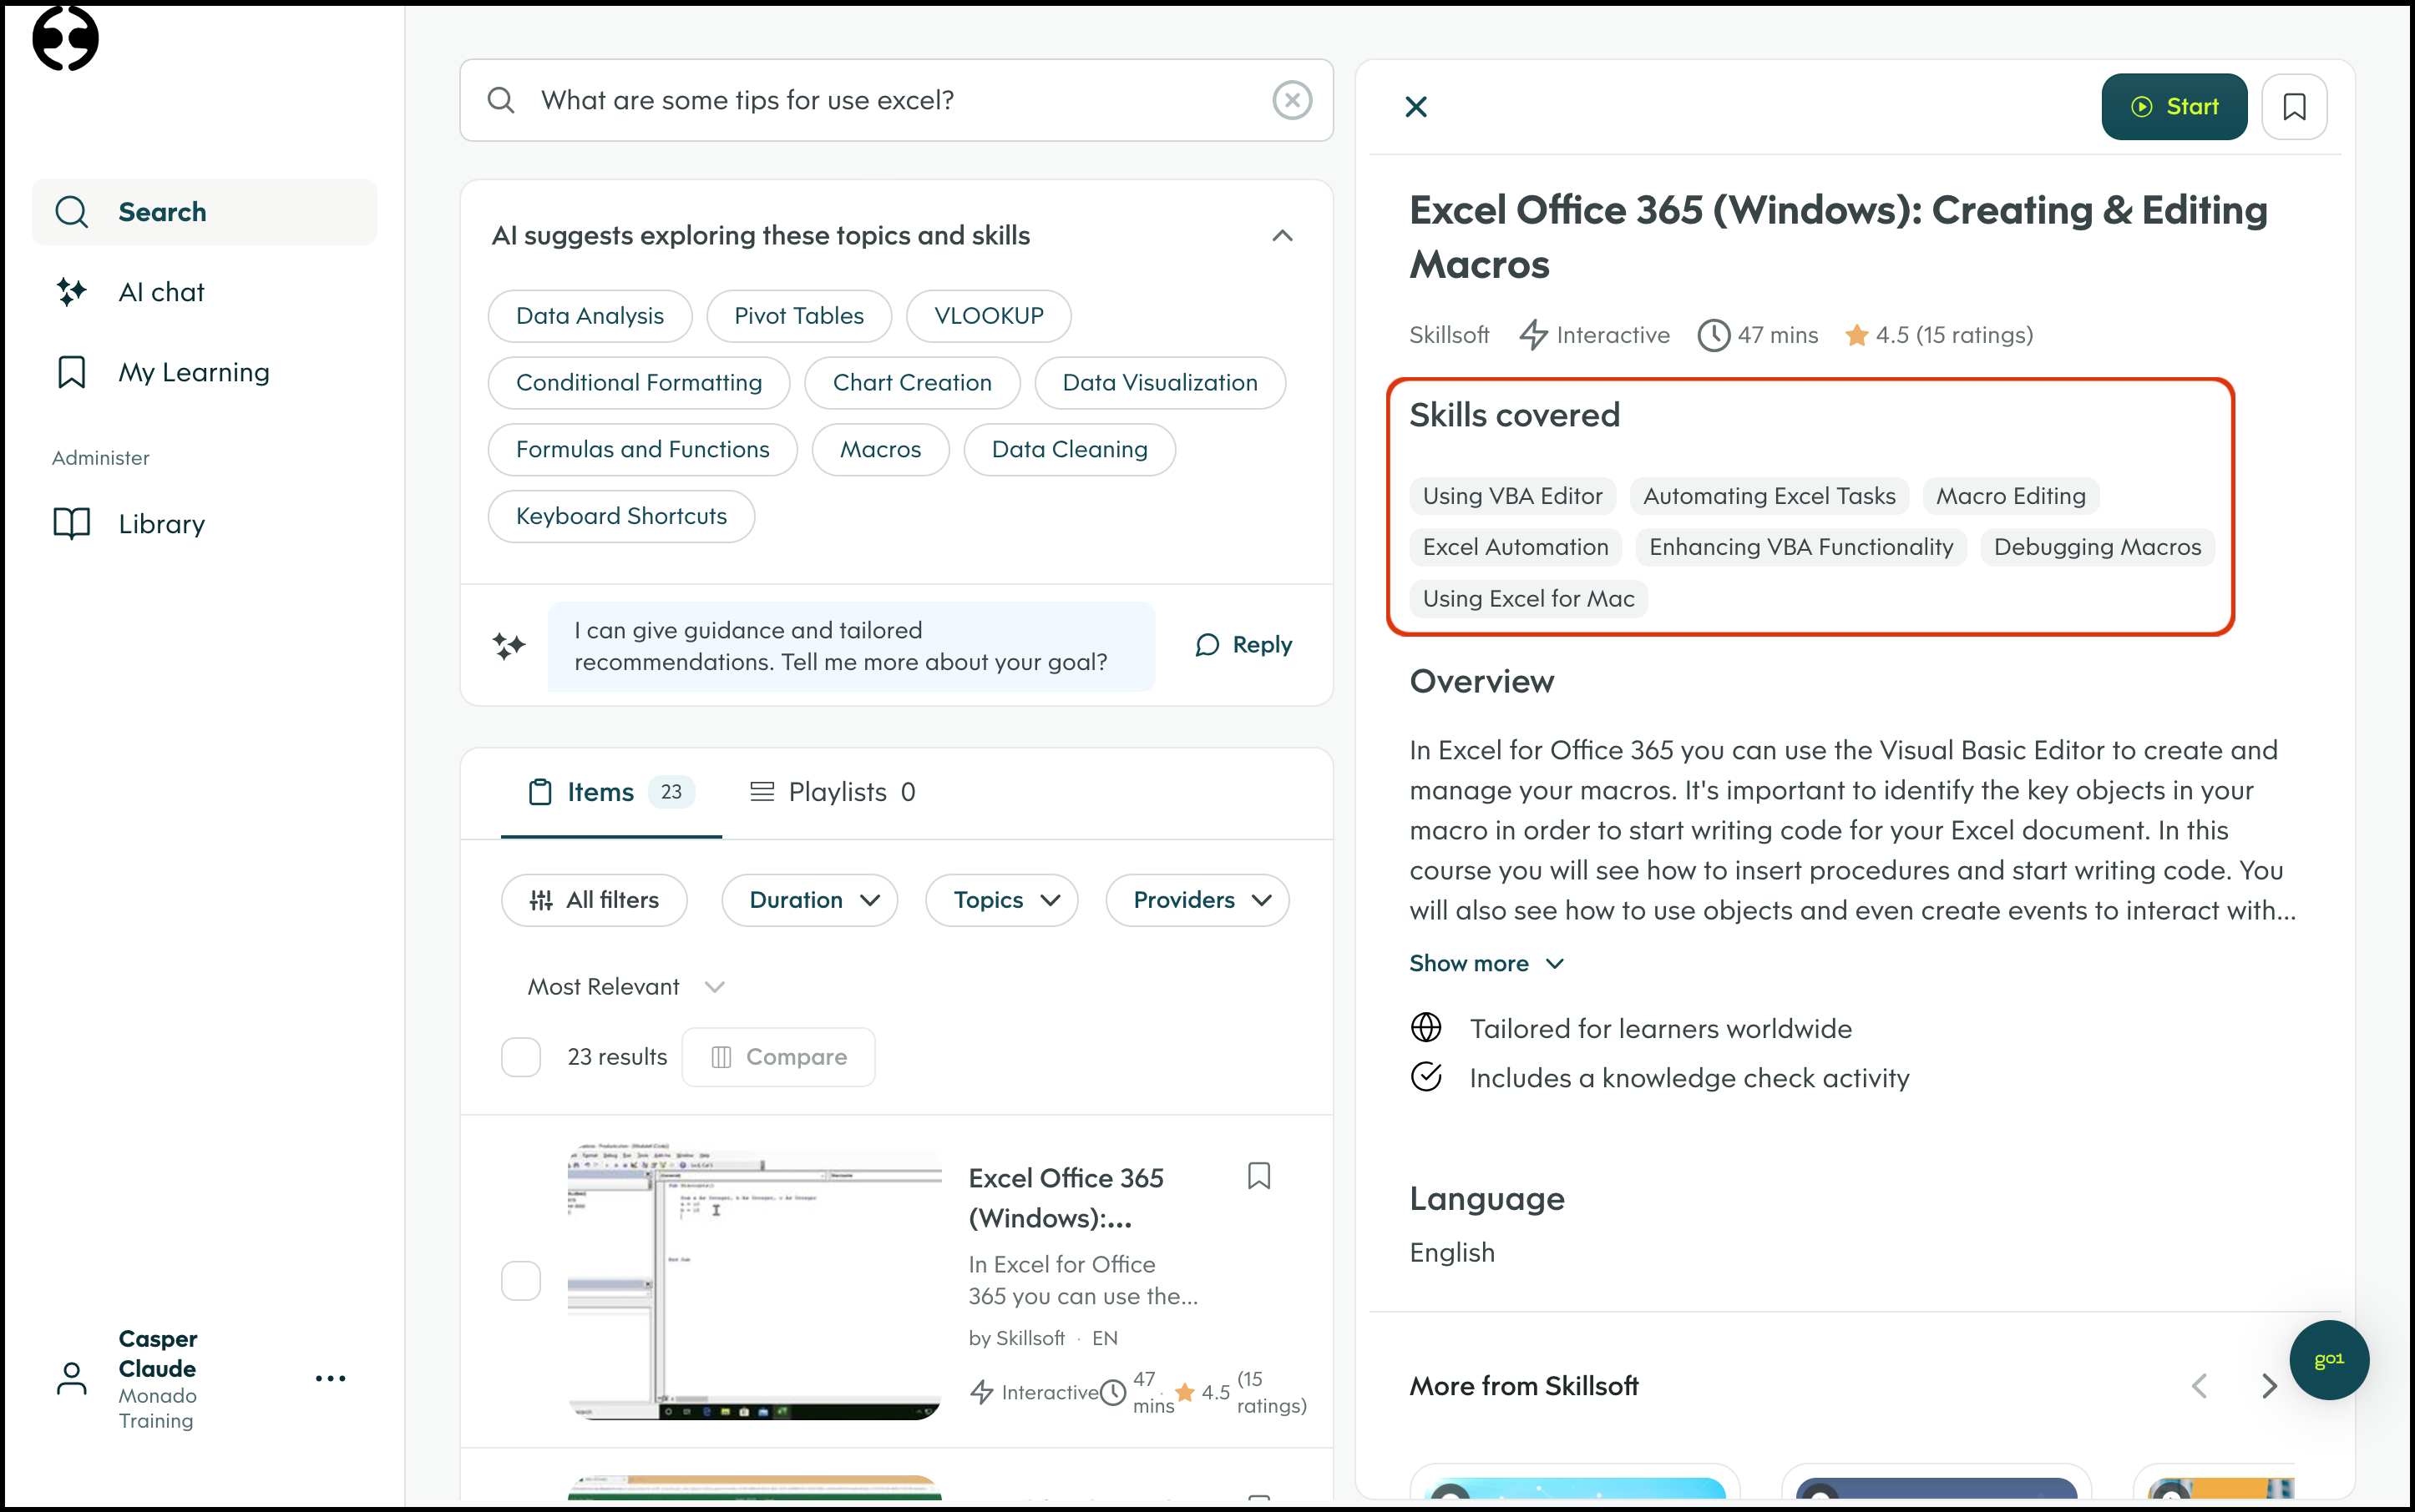Open the go1 floating help button

click(x=2329, y=1360)
